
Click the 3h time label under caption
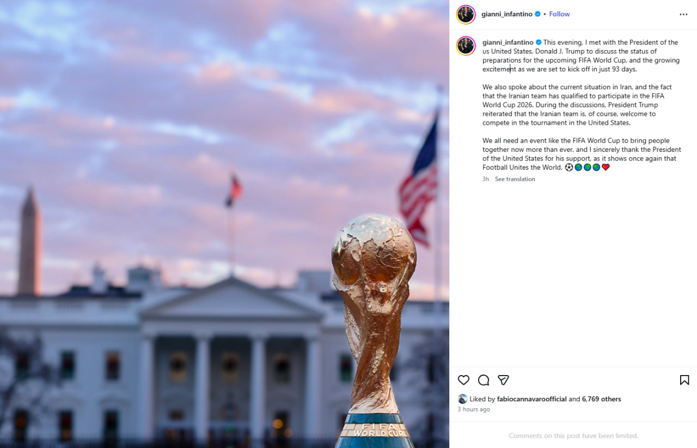point(486,179)
